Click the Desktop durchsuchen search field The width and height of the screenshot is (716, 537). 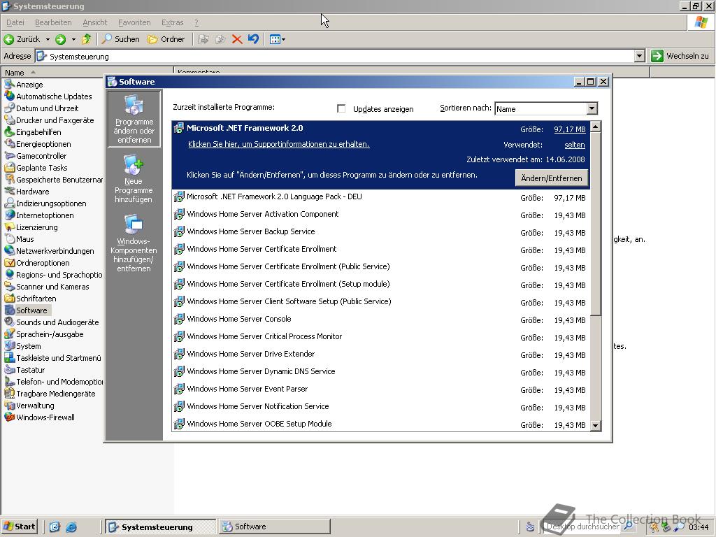click(583, 527)
